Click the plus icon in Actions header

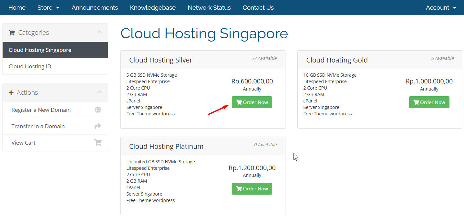pyautogui.click(x=11, y=92)
